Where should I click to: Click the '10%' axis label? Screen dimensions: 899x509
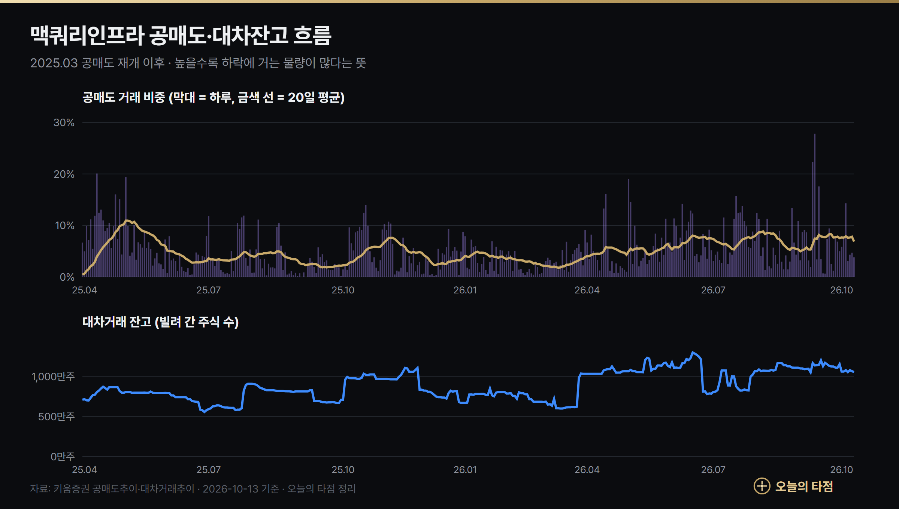(64, 226)
